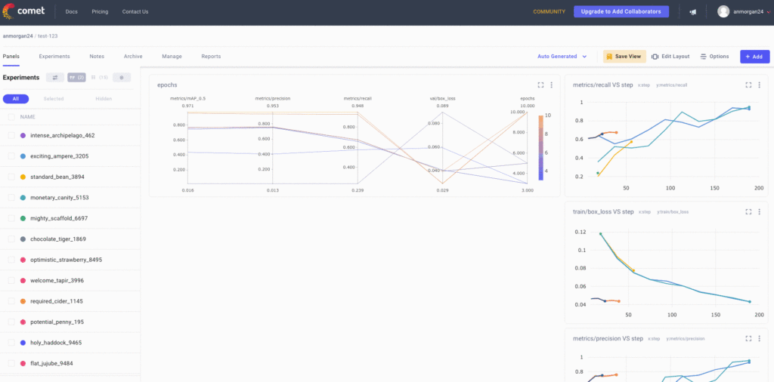Open the Notes tab

[97, 57]
